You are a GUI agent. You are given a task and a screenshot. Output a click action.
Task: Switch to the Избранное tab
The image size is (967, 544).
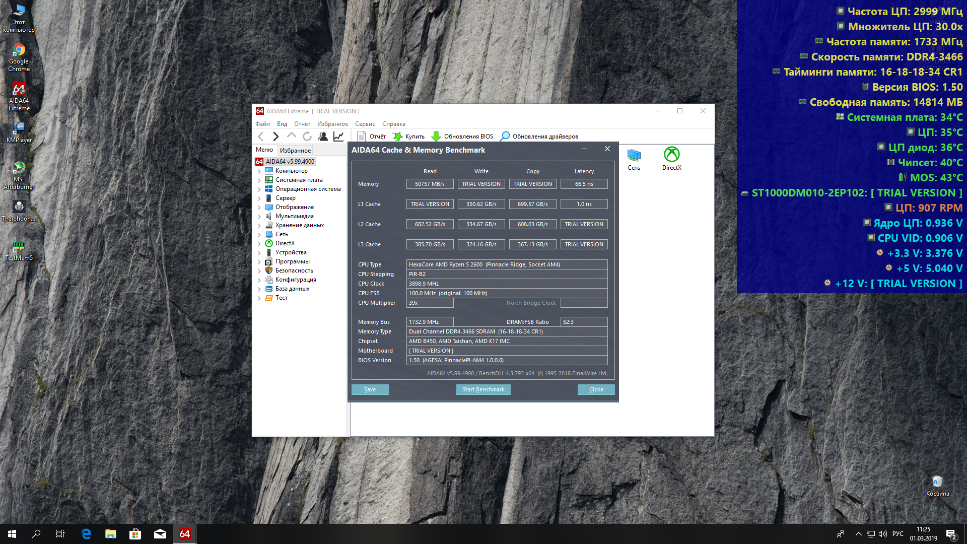coord(295,150)
